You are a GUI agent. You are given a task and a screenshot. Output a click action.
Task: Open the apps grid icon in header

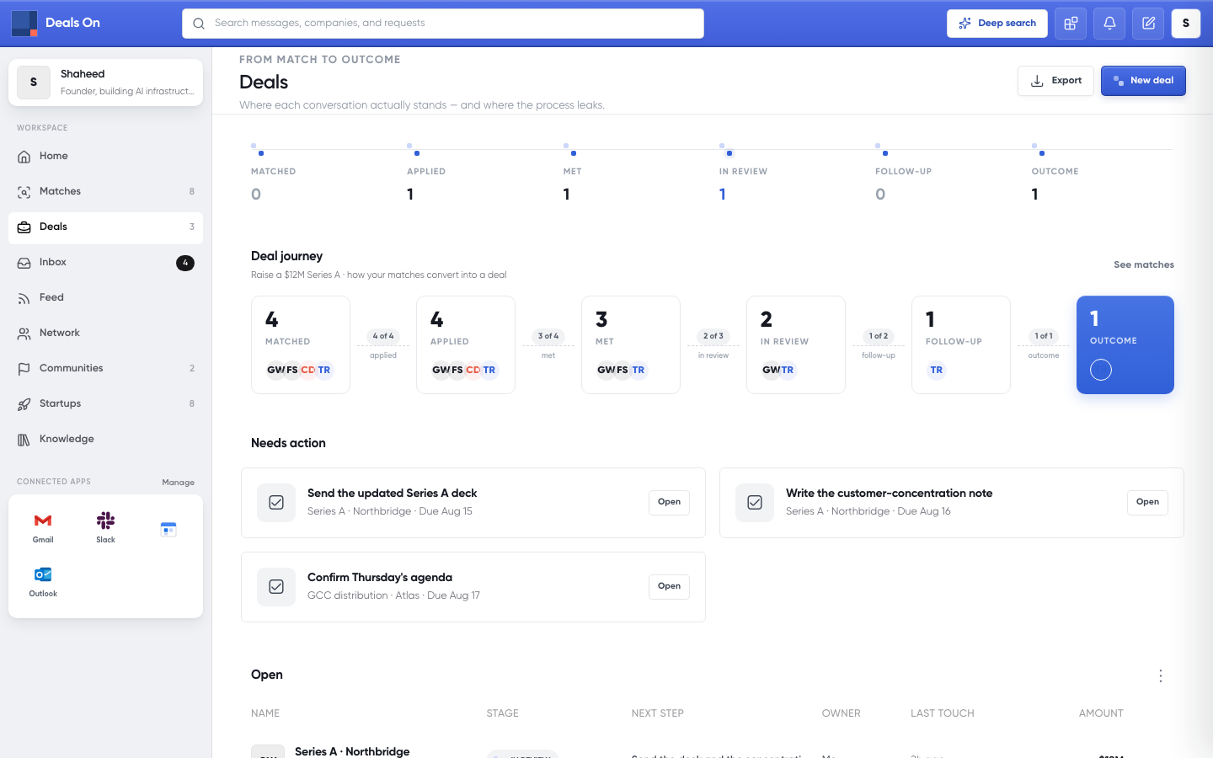1071,24
